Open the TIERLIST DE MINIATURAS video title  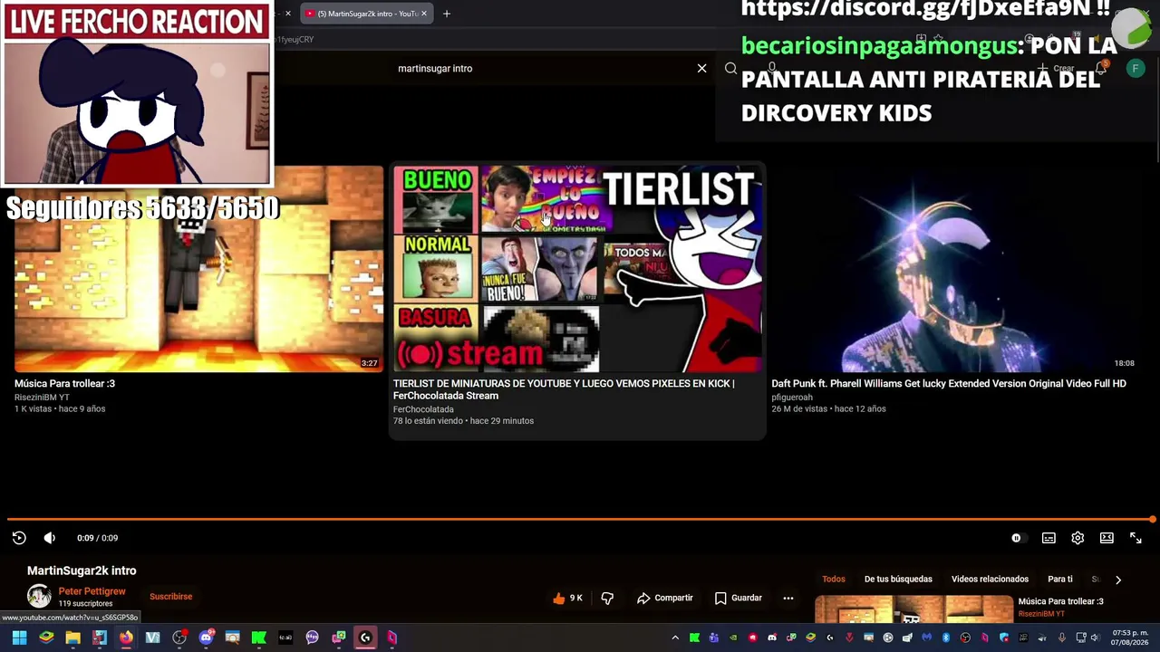tap(564, 389)
